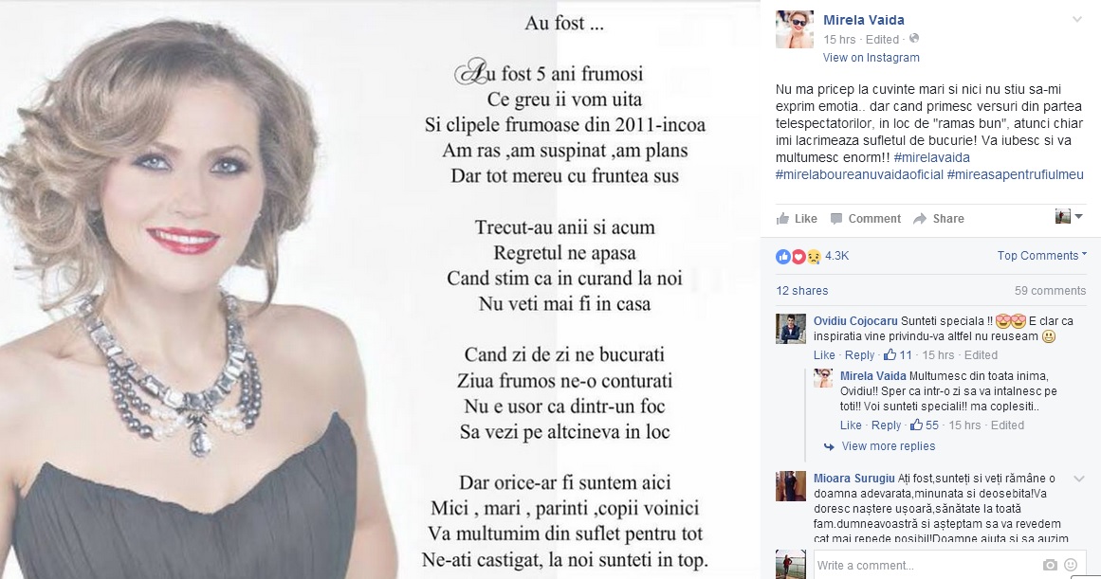Click the thumbs-up icon showing 11 likes
Viewport: 1101px width, 579px height.
coord(890,354)
